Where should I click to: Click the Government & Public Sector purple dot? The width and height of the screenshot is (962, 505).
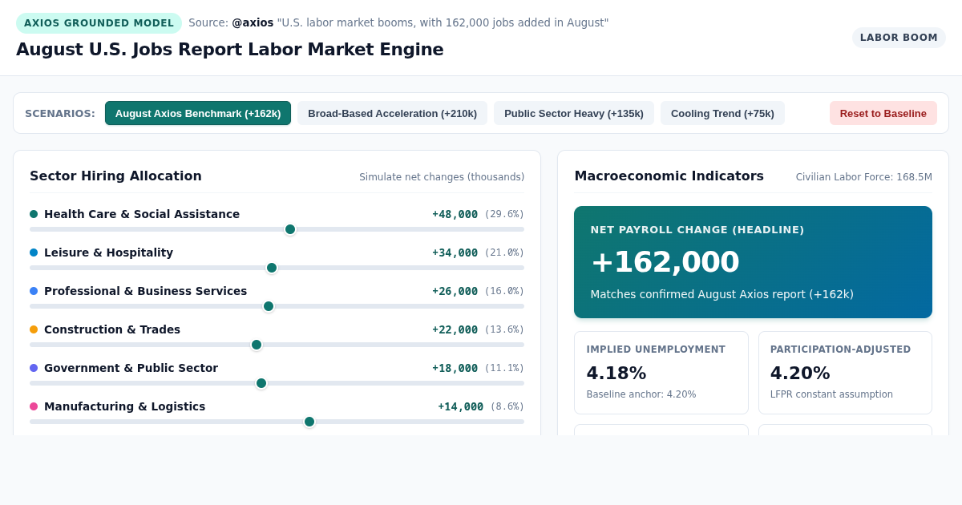[x=34, y=368]
